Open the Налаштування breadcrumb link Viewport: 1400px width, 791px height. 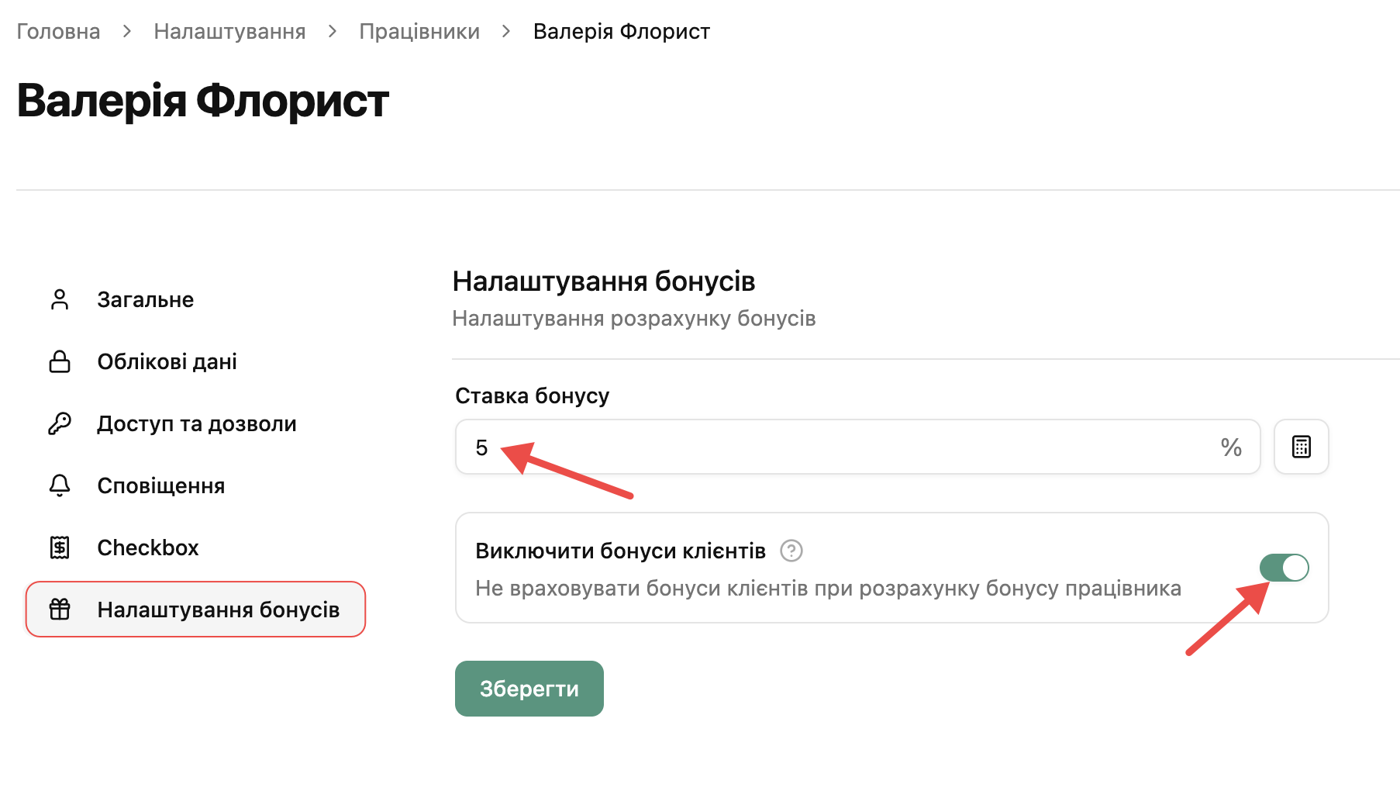coord(229,31)
